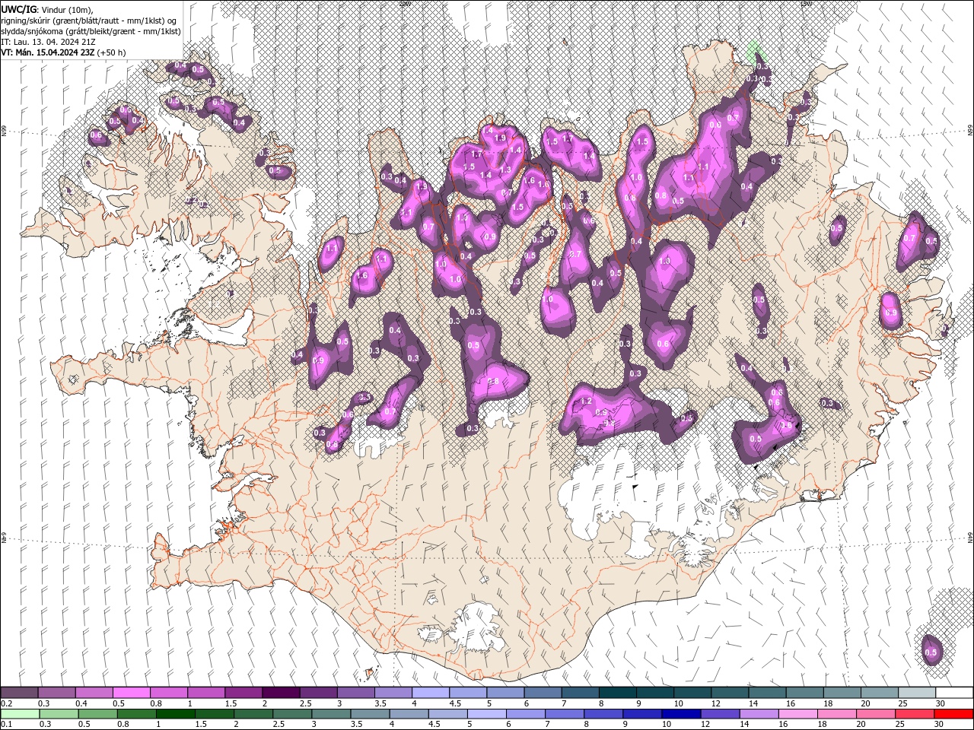
Task: Click the bright pink 0.5 swatch in upper legend
Action: 131,693
